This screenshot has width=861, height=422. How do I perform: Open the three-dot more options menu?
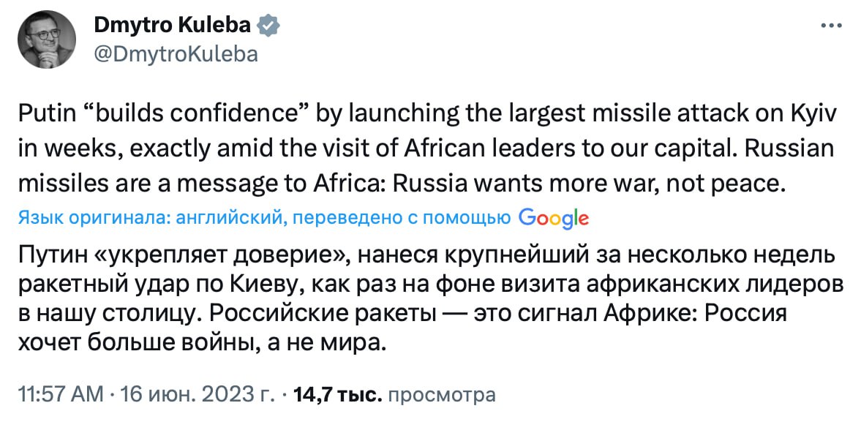coord(832,26)
